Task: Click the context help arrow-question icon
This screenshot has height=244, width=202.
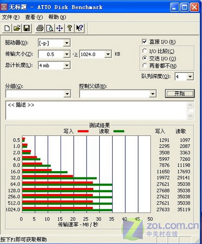Action: [x=79, y=28]
